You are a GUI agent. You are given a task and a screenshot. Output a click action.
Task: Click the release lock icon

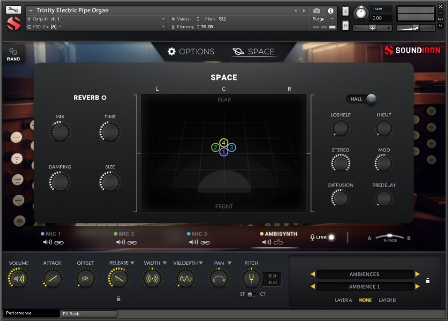[119, 299]
